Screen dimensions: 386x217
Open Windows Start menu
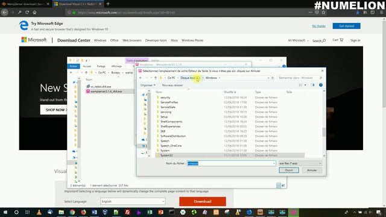pos(5,212)
